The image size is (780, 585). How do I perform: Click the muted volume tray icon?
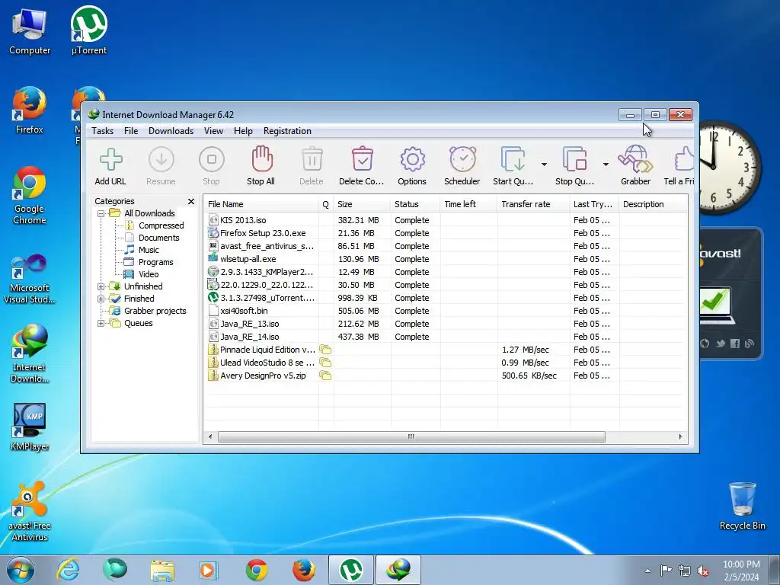(x=703, y=571)
